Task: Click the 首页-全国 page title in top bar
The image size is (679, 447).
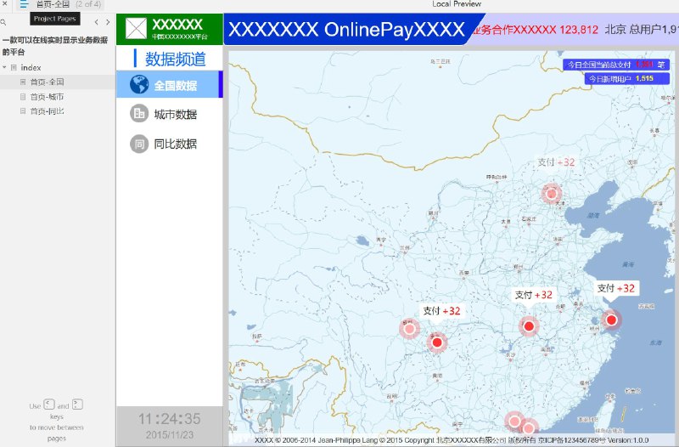Action: point(53,4)
